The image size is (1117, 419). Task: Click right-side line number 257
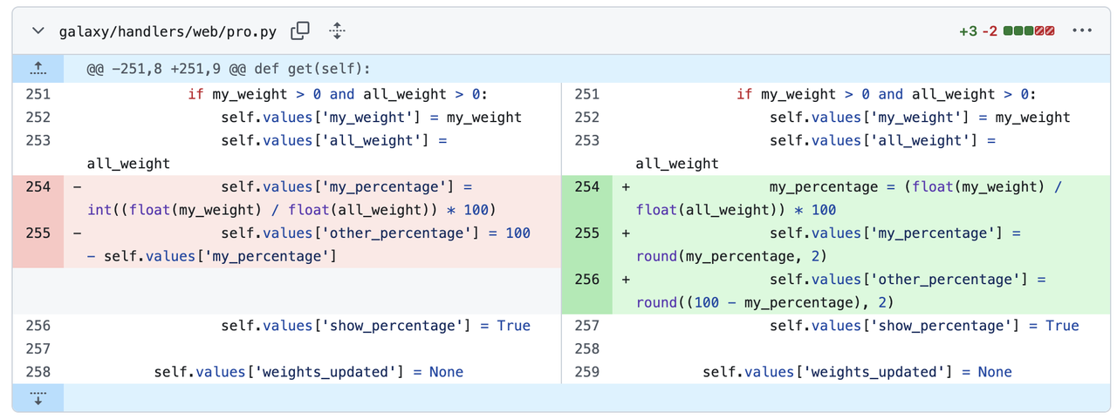(x=587, y=326)
